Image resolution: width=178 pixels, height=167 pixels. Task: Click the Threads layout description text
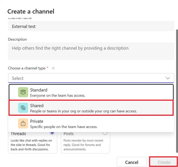click(31, 145)
